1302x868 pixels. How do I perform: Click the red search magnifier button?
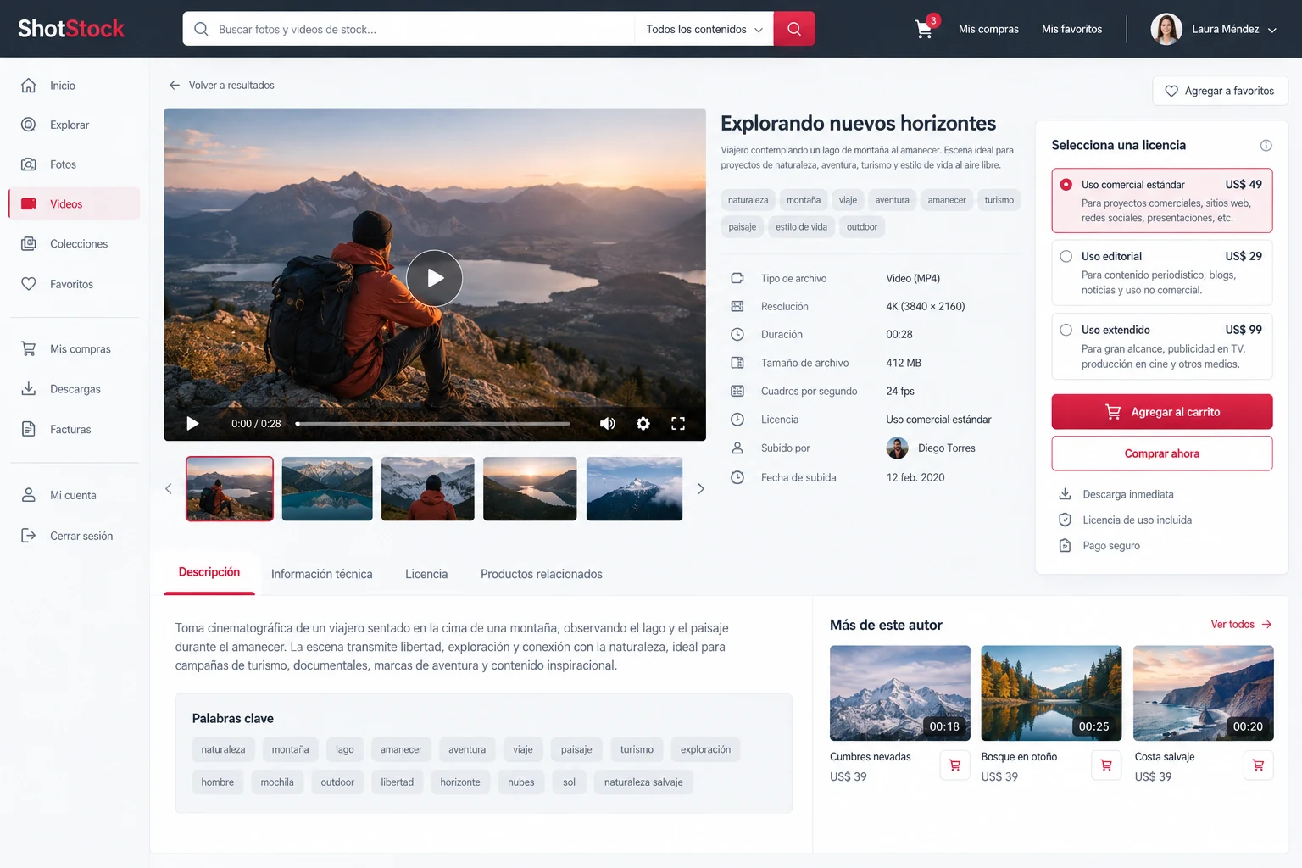click(x=794, y=29)
